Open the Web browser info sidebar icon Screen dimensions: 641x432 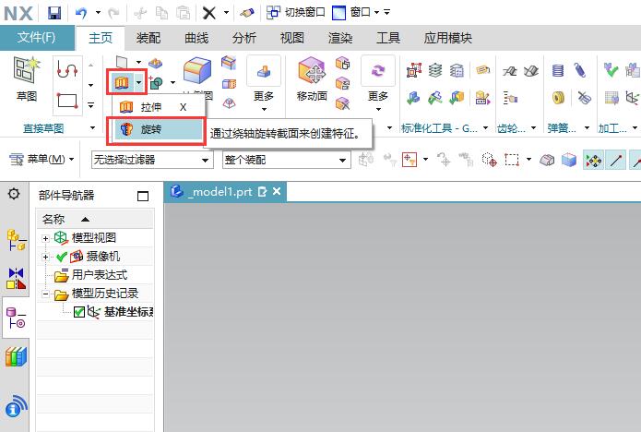point(16,405)
